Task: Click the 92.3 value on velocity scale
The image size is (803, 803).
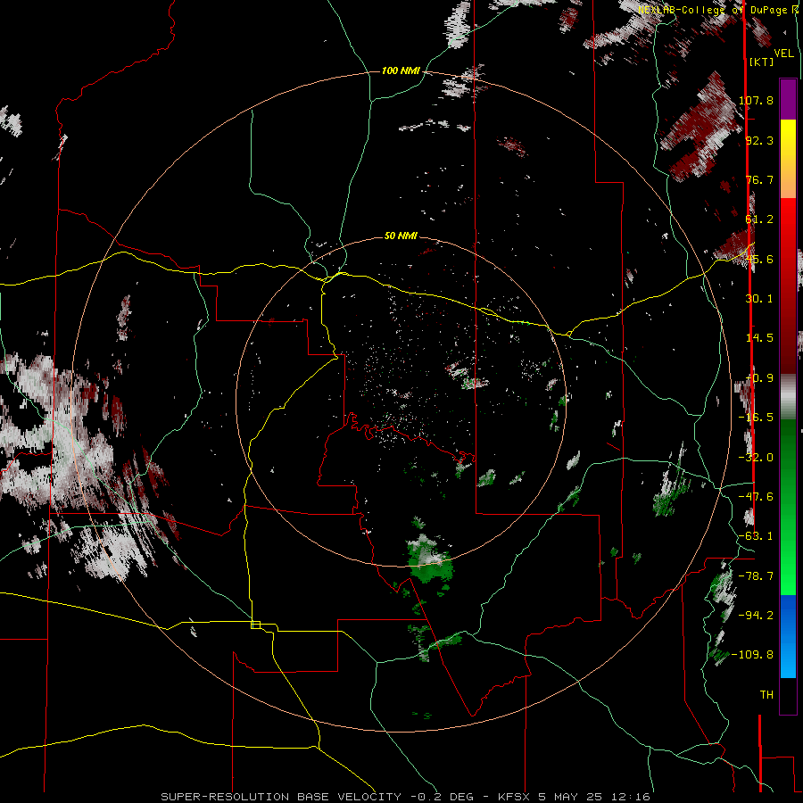Action: click(759, 140)
